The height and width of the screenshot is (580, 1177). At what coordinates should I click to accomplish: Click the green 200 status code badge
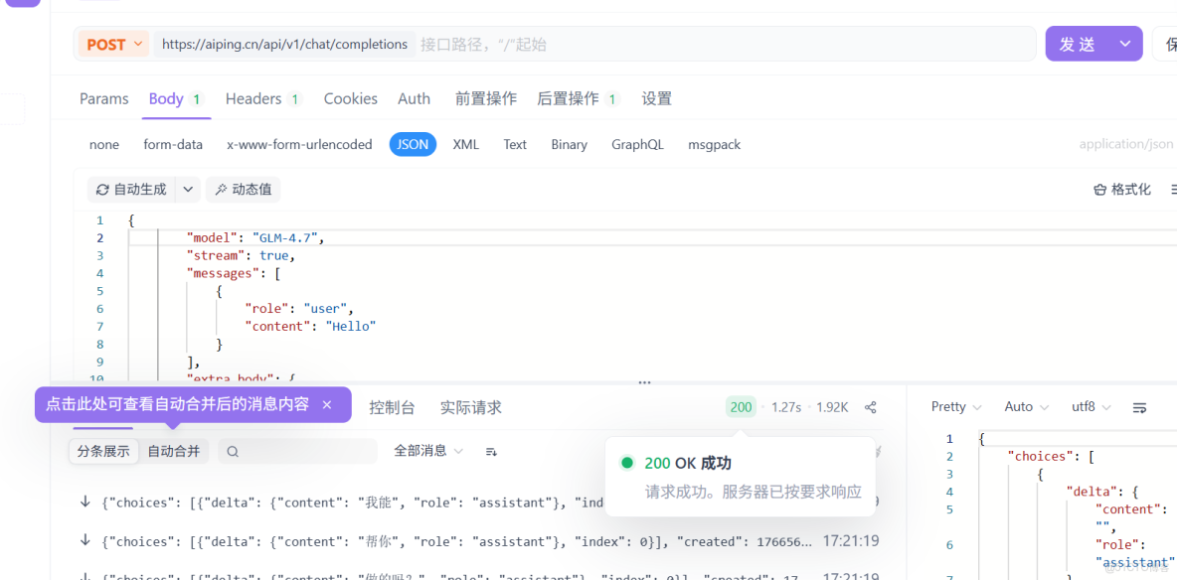point(741,407)
